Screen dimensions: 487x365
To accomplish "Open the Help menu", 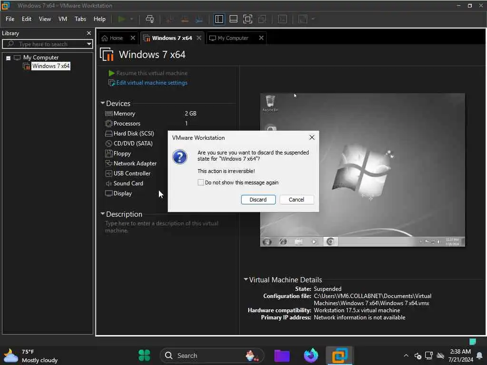I will pos(99,19).
